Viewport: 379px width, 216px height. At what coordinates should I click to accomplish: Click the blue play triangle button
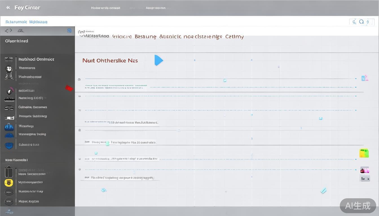(x=159, y=60)
